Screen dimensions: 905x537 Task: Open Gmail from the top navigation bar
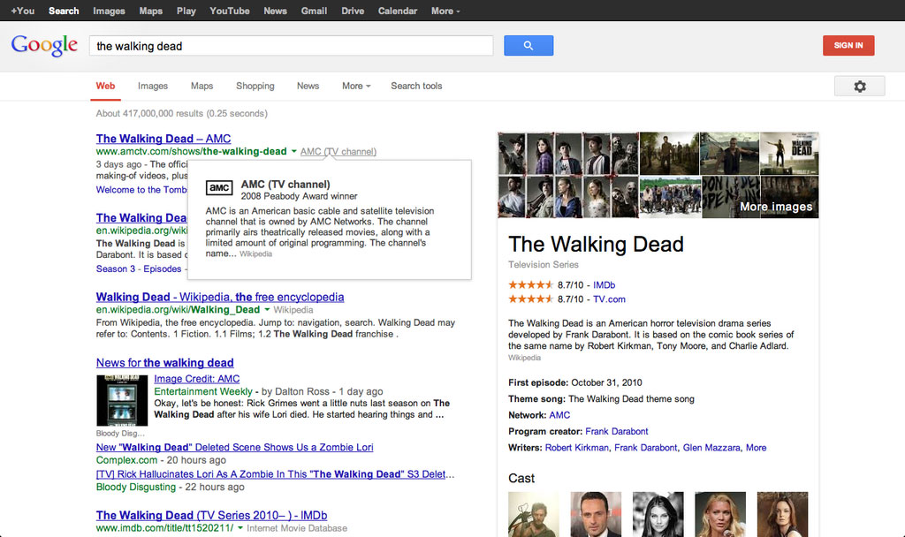tap(314, 11)
